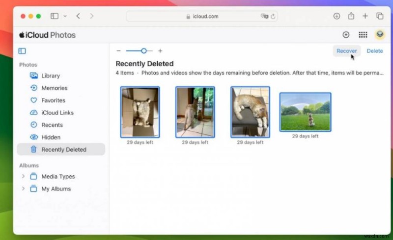Zoom in thumbnails with plus button
Screen dimensions: 393x240
(160, 51)
